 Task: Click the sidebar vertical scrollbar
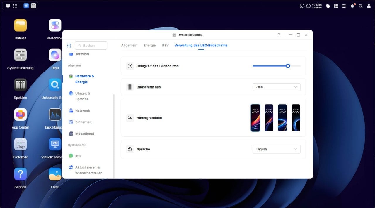[114, 136]
